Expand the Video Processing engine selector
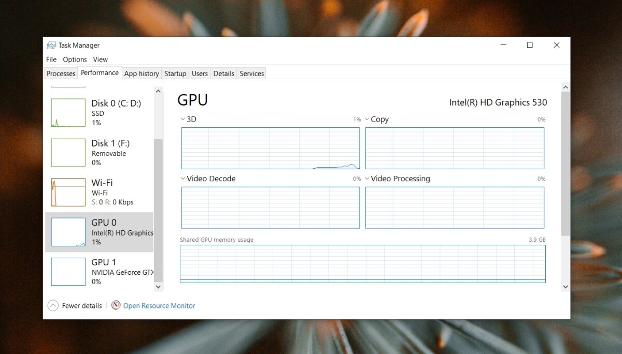 point(367,179)
